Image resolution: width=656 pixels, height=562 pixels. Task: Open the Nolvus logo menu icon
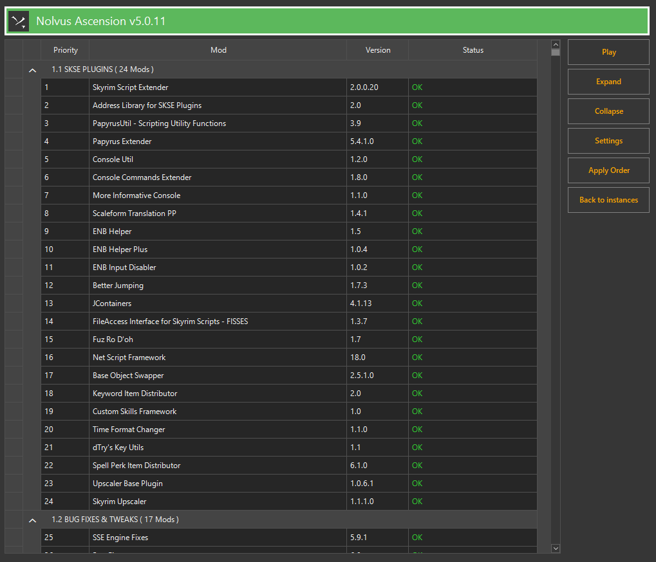click(19, 21)
